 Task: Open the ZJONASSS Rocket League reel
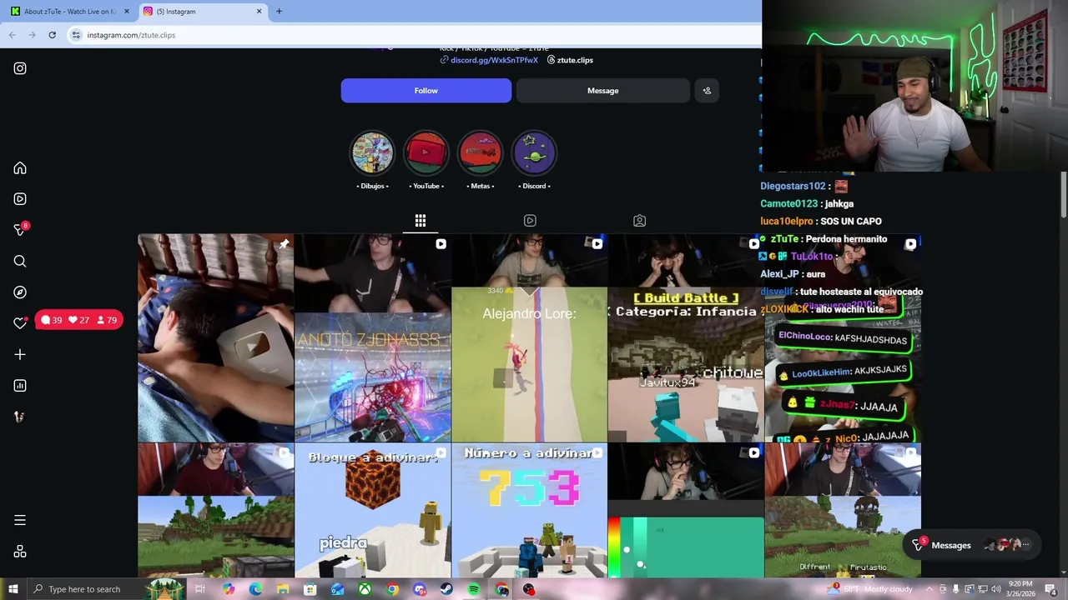click(372, 337)
